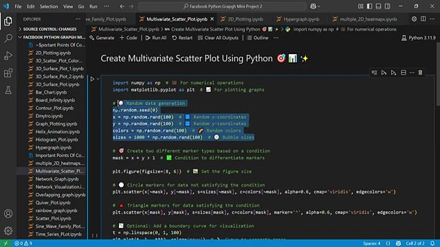Screen dimensions: 440x247
Task: Toggle the Panel layout button
Action: coord(379,6)
